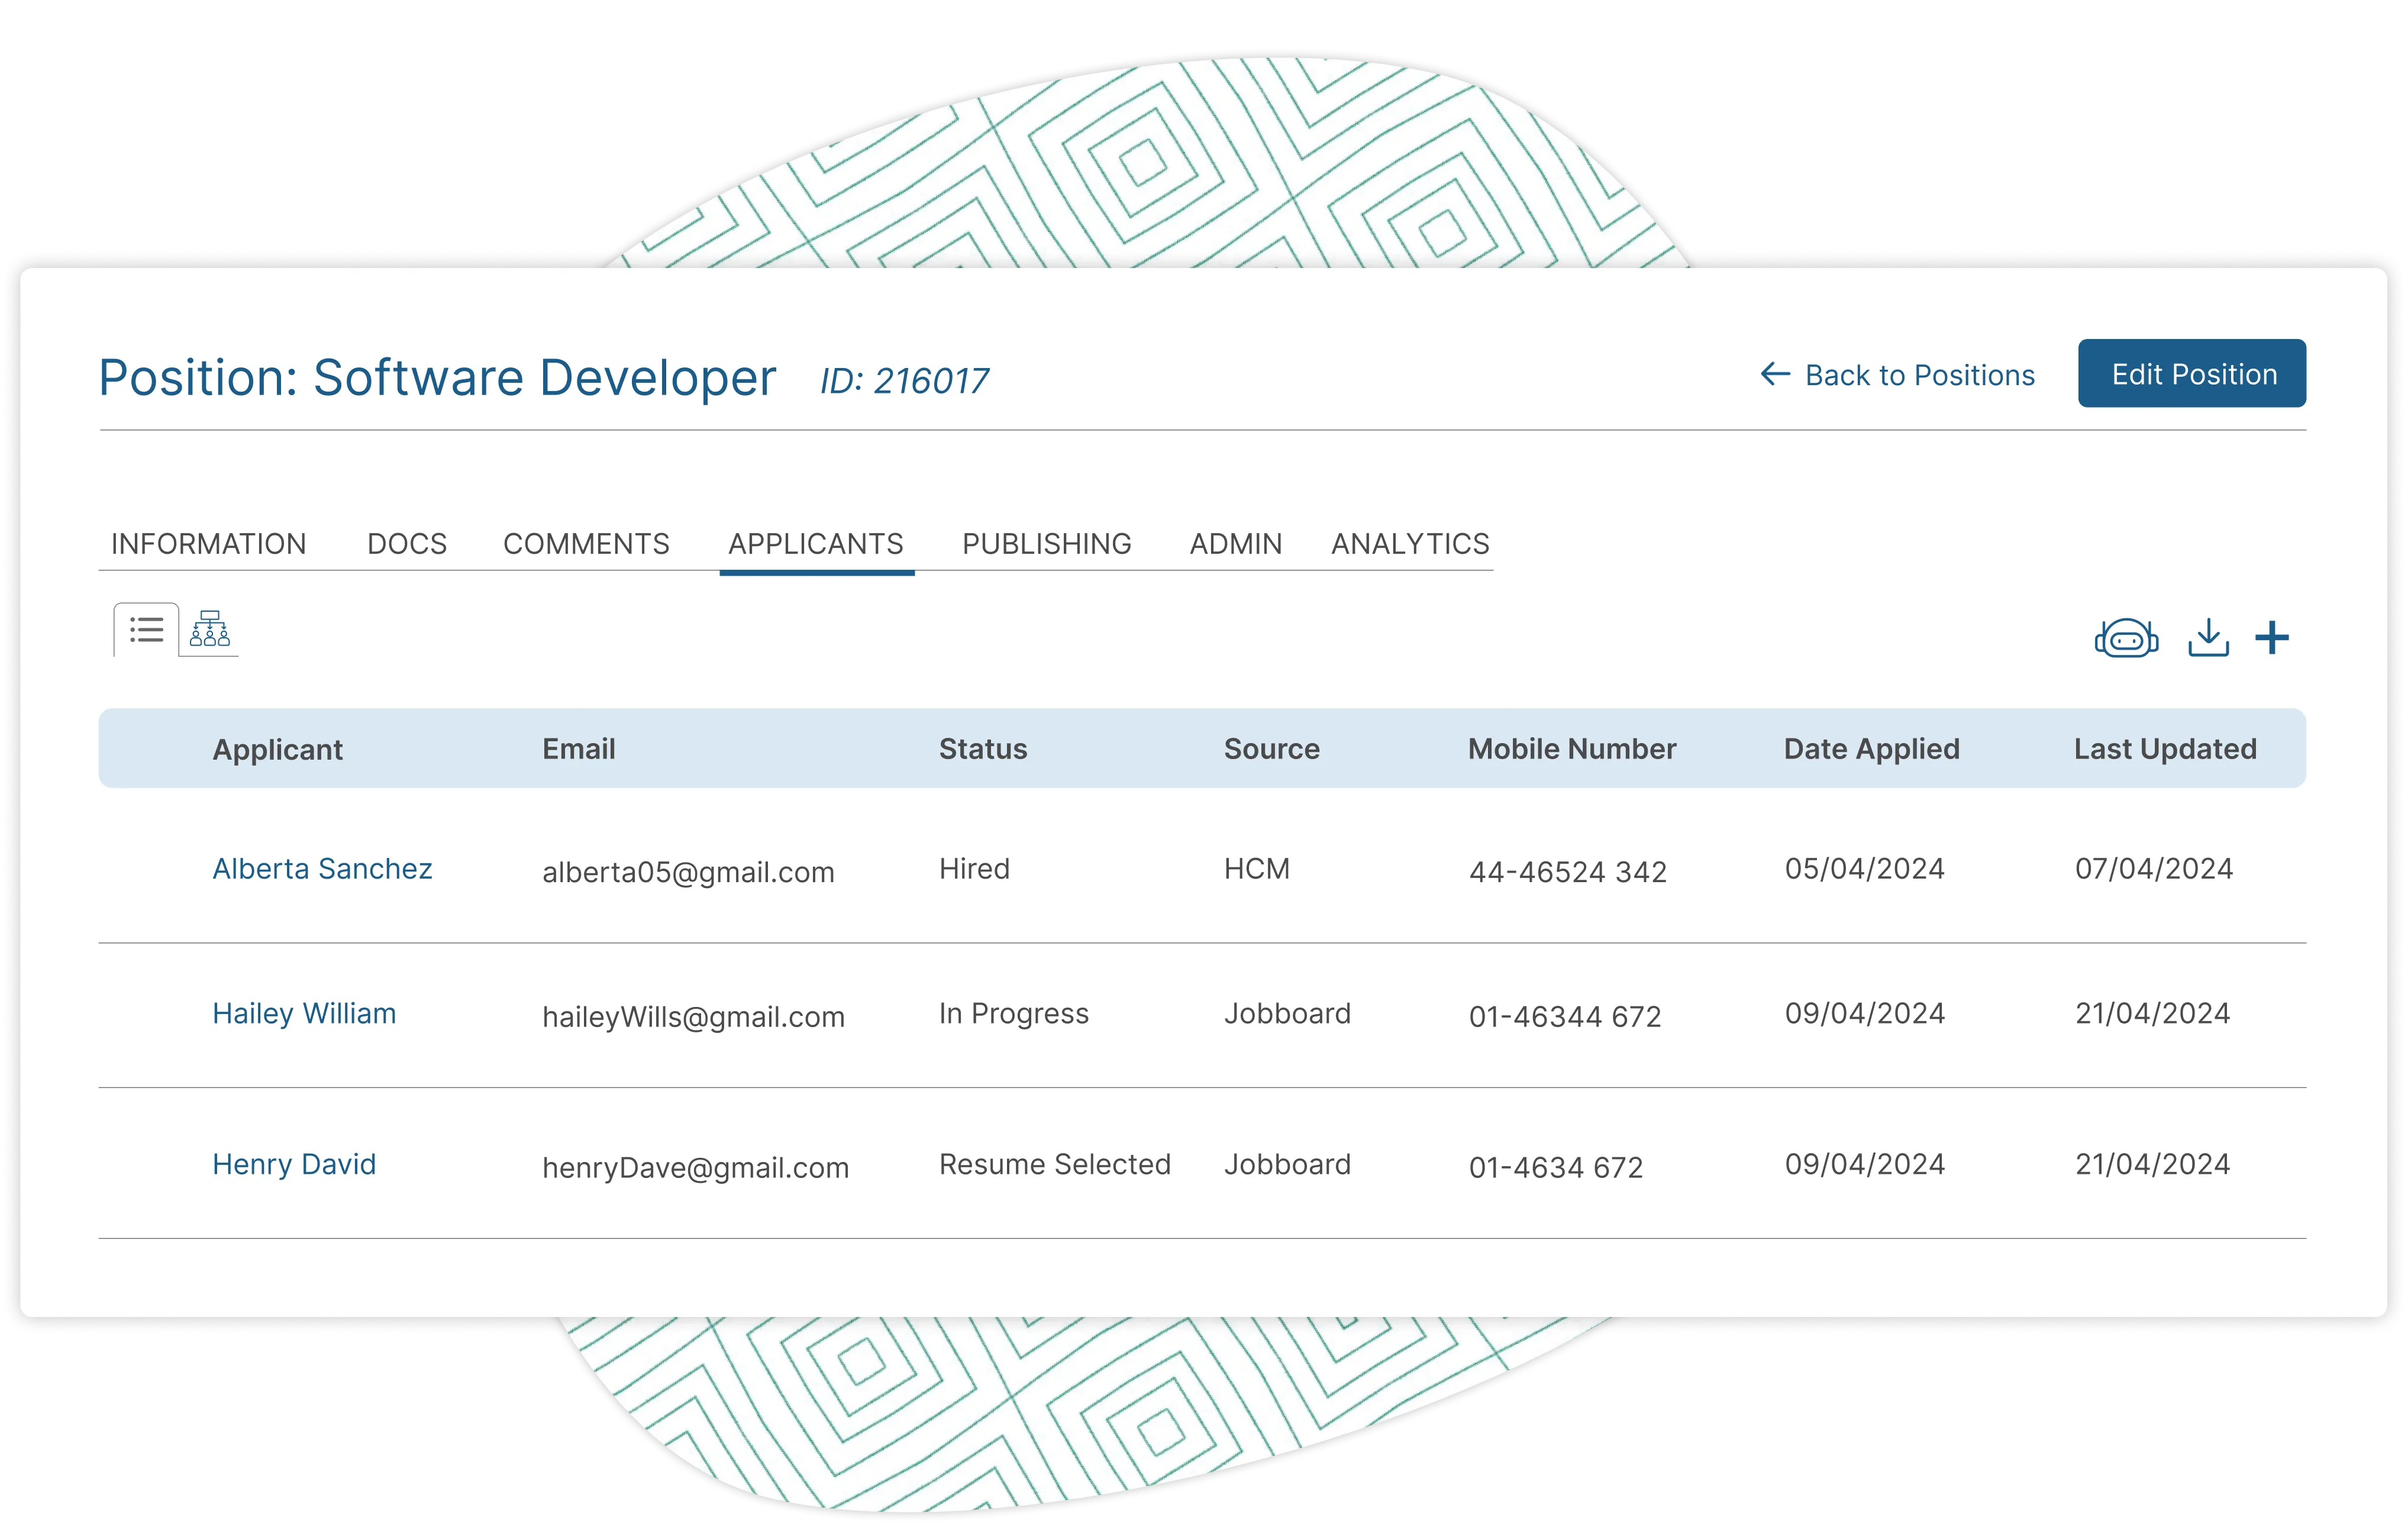Click the Back to Positions link text
This screenshot has height=1530, width=2408.
click(x=1919, y=375)
